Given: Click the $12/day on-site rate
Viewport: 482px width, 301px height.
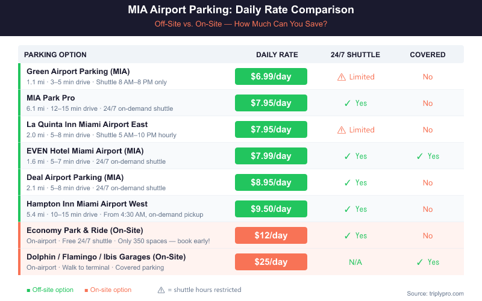Looking at the screenshot, I should click(271, 235).
